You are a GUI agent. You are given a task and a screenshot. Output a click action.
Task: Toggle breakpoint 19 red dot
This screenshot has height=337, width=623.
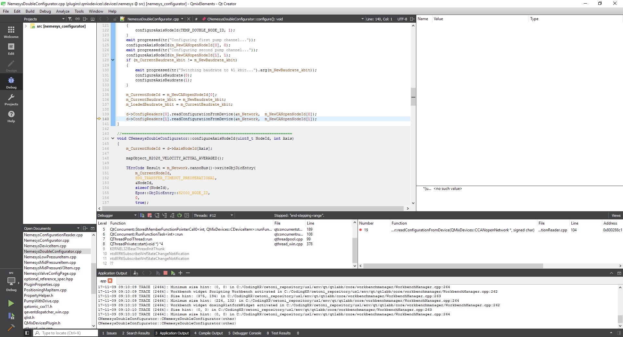point(360,230)
